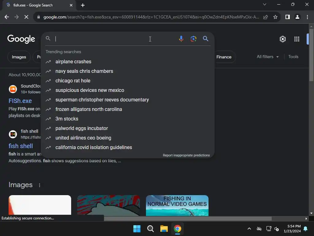Show hidden system tray icons
Viewport: 314px width, 236px height.
tap(249, 229)
